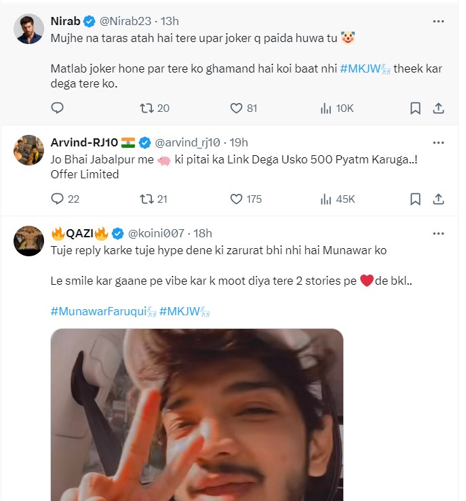
Task: Like Arvind-RJ10's tweet with 175 likes
Action: tap(237, 199)
